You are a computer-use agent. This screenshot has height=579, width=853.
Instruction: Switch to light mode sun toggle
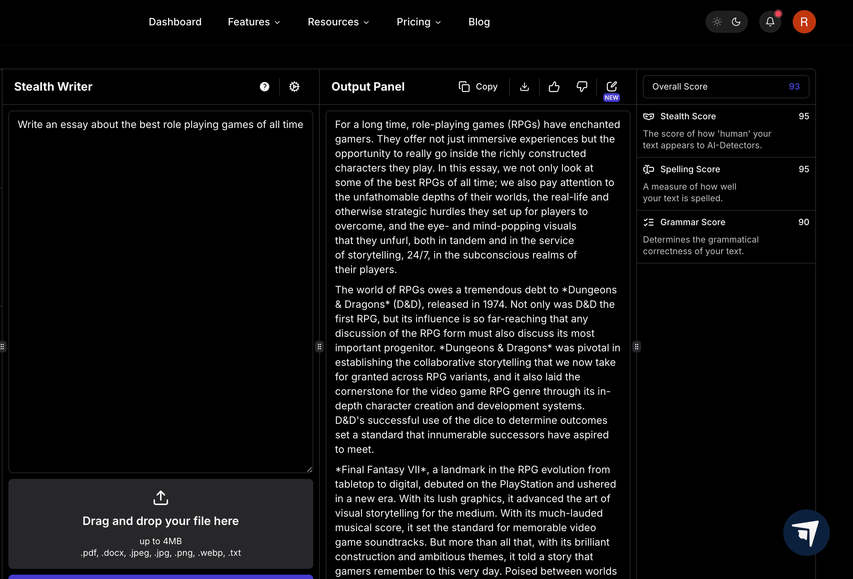717,22
